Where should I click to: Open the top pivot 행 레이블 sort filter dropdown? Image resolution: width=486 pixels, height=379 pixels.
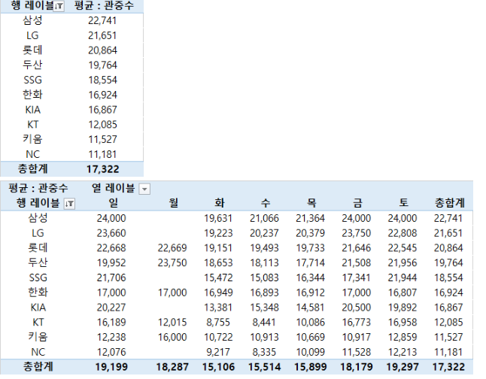59,6
